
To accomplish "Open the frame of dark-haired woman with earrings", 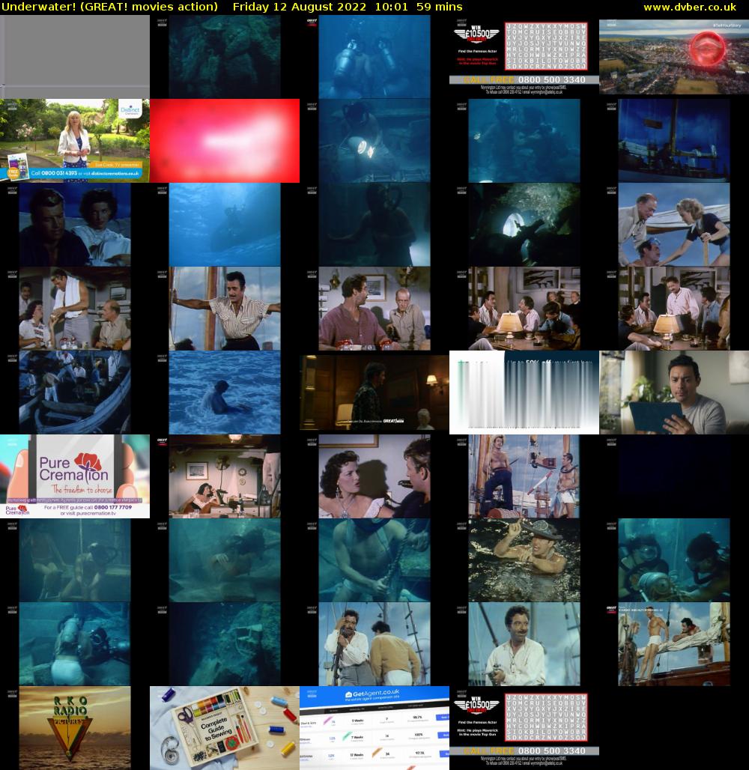I will (x=374, y=476).
